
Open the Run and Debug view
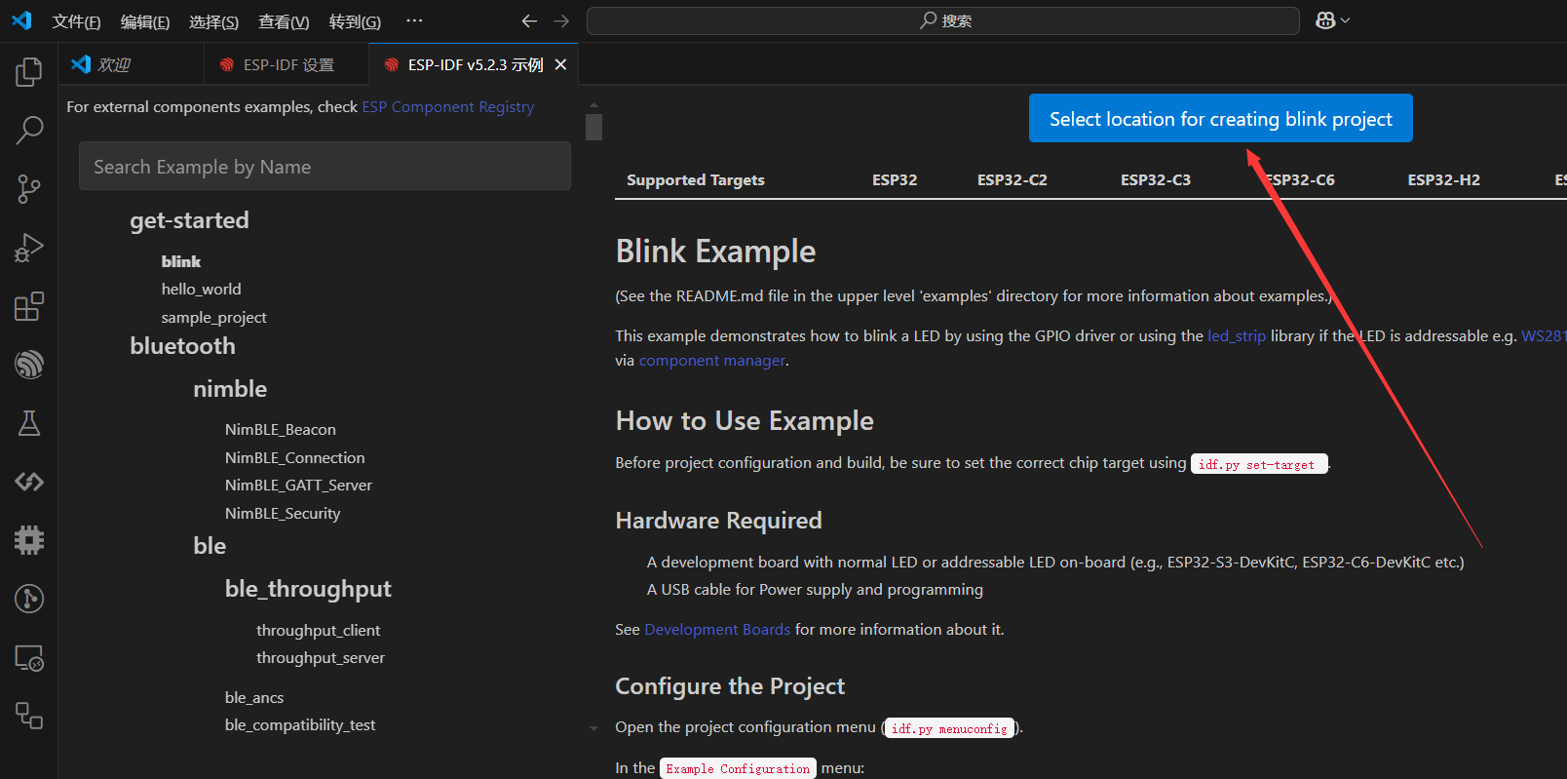click(29, 248)
